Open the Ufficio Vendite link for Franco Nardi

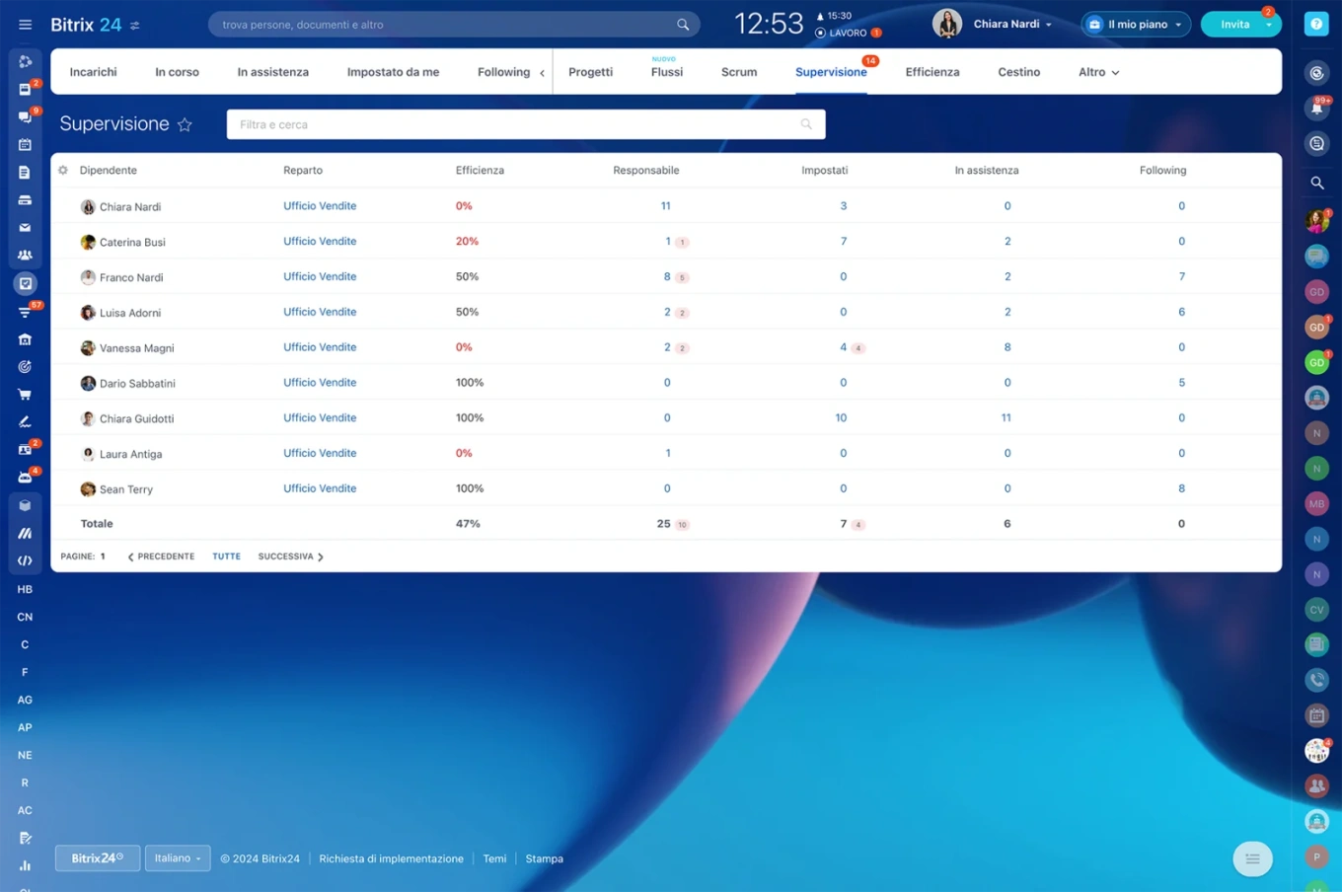point(320,276)
